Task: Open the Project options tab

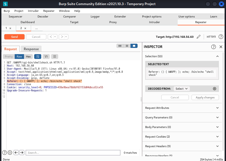Action: click(x=152, y=17)
